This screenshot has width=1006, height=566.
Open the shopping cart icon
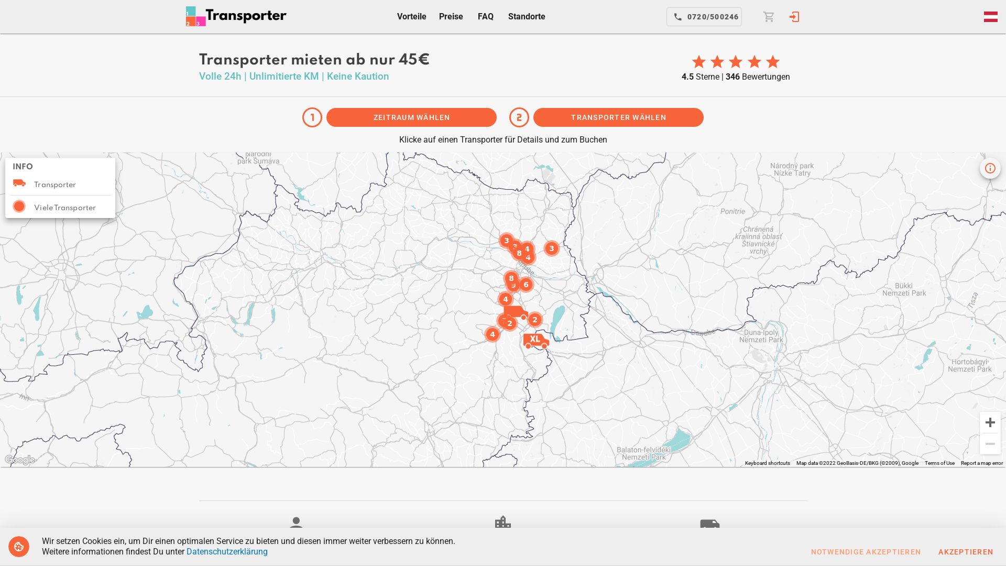[x=769, y=17]
